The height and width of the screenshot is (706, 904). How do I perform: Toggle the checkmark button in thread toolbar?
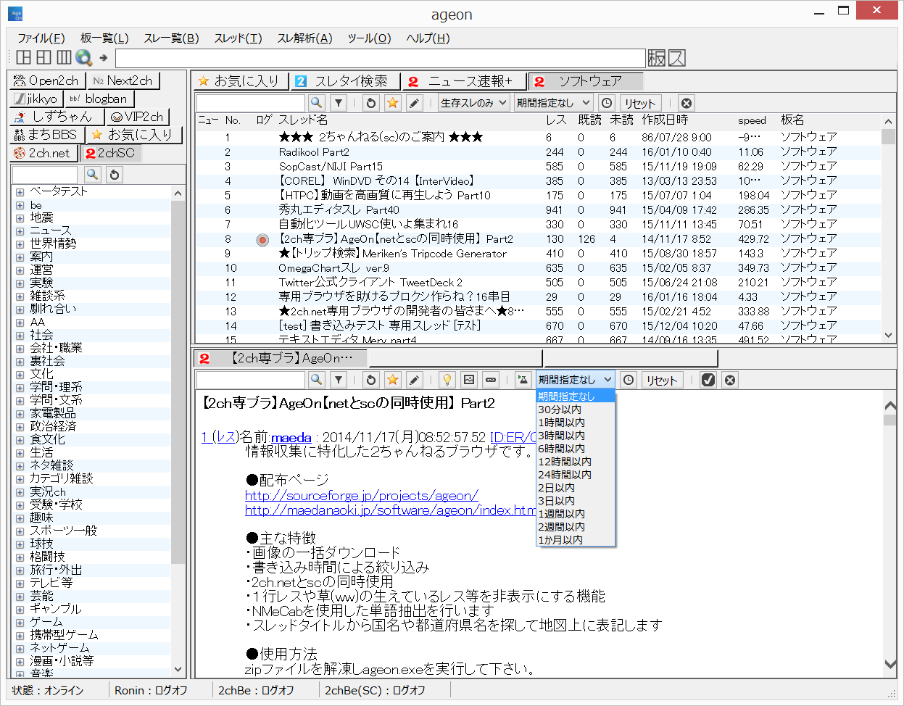pos(708,380)
